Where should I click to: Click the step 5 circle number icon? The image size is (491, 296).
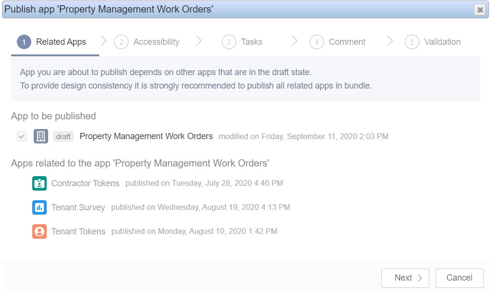tap(412, 42)
